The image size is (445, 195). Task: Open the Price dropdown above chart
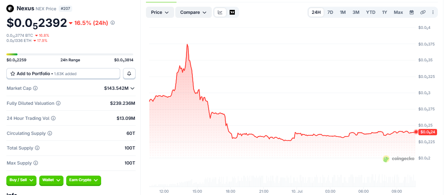coord(160,12)
